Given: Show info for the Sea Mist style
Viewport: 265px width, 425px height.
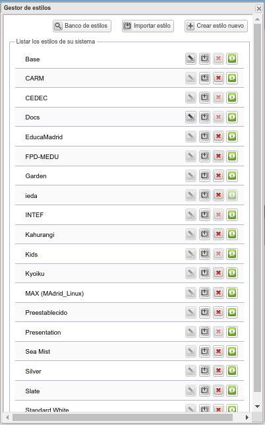Looking at the screenshot, I should point(232,351).
